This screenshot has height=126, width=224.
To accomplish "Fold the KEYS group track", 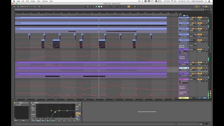I will point(180,79).
